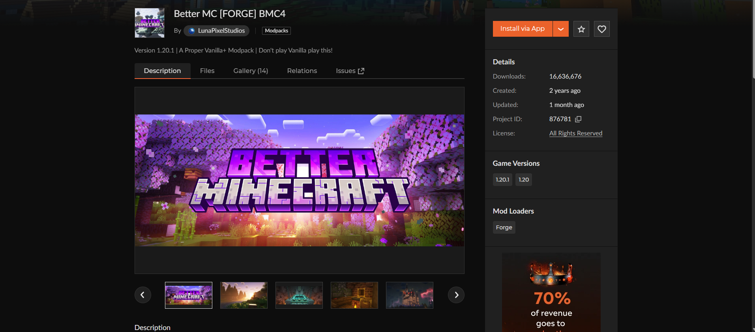Open the Files tab
The image size is (755, 332).
pyautogui.click(x=207, y=71)
